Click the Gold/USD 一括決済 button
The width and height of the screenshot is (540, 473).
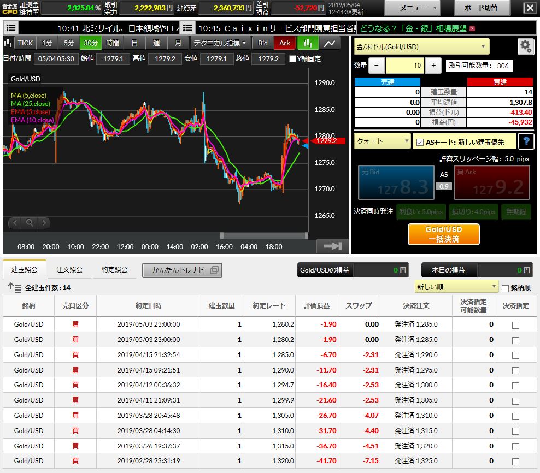tap(444, 234)
